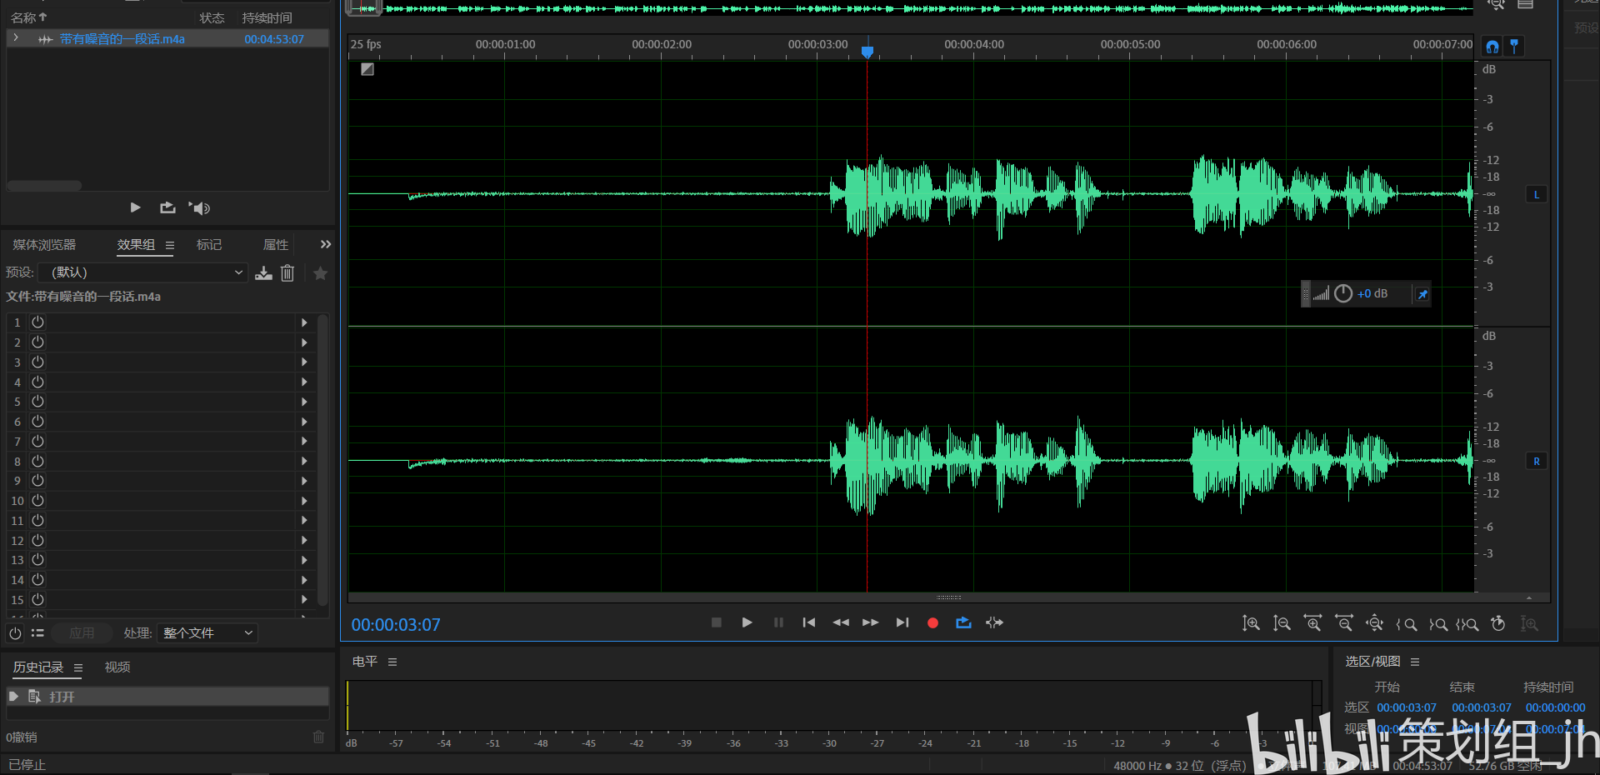The image size is (1600, 775).
Task: Toggle left channel L enable button
Action: 1536,195
